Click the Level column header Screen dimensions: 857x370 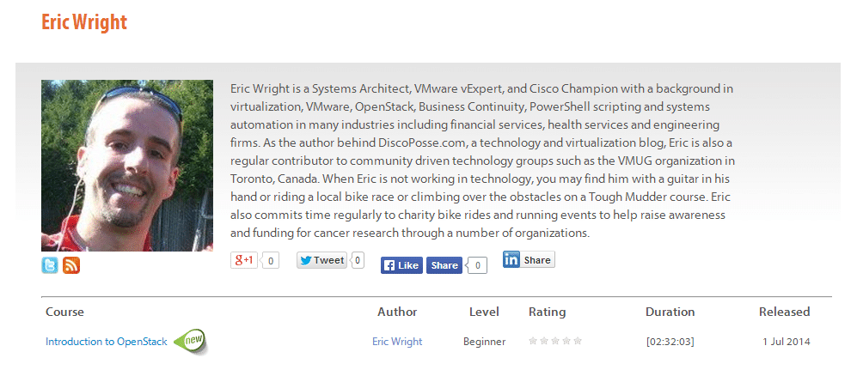(484, 312)
